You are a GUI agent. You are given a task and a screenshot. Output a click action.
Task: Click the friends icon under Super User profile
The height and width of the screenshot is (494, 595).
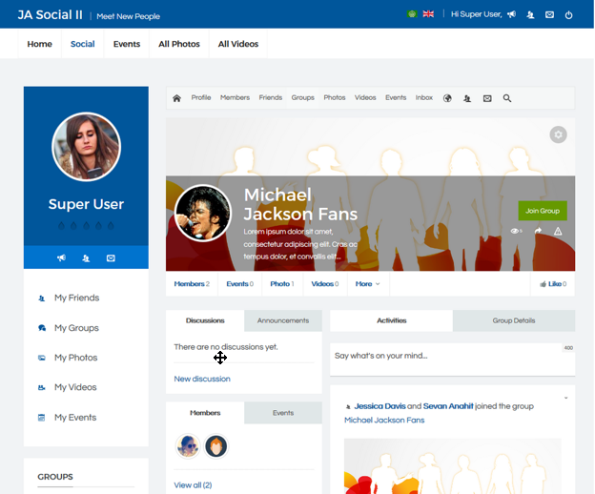86,258
